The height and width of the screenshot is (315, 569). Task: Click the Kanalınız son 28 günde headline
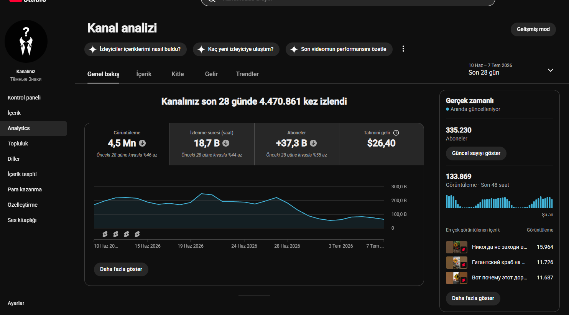coord(254,101)
